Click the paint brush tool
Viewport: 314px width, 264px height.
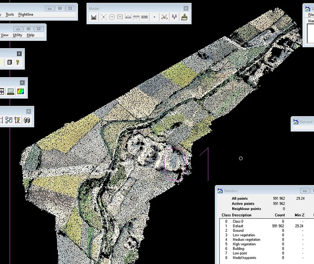coord(184,17)
